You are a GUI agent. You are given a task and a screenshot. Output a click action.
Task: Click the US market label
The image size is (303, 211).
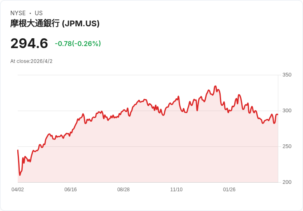click(x=39, y=13)
